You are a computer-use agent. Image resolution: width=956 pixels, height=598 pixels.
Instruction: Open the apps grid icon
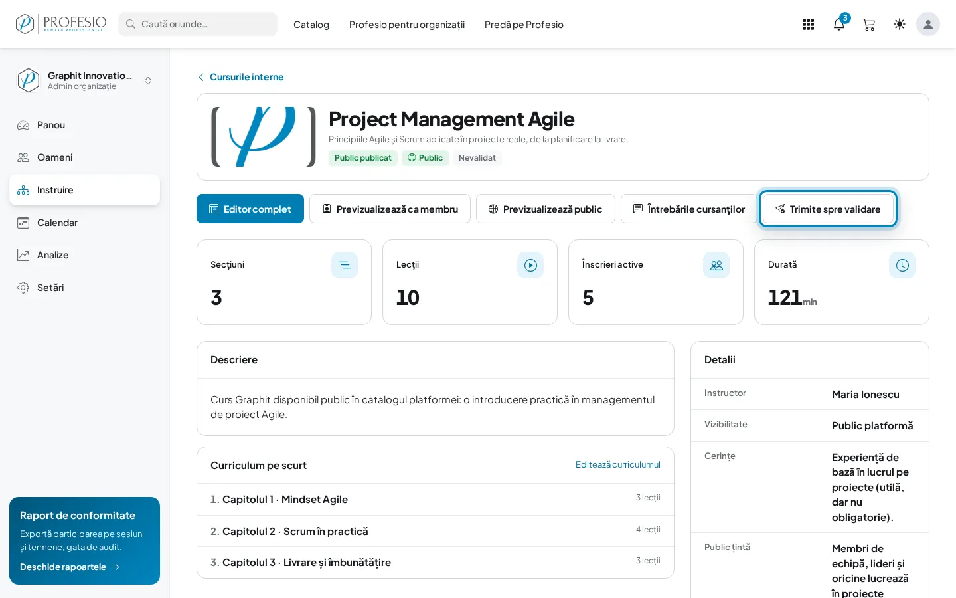808,25
